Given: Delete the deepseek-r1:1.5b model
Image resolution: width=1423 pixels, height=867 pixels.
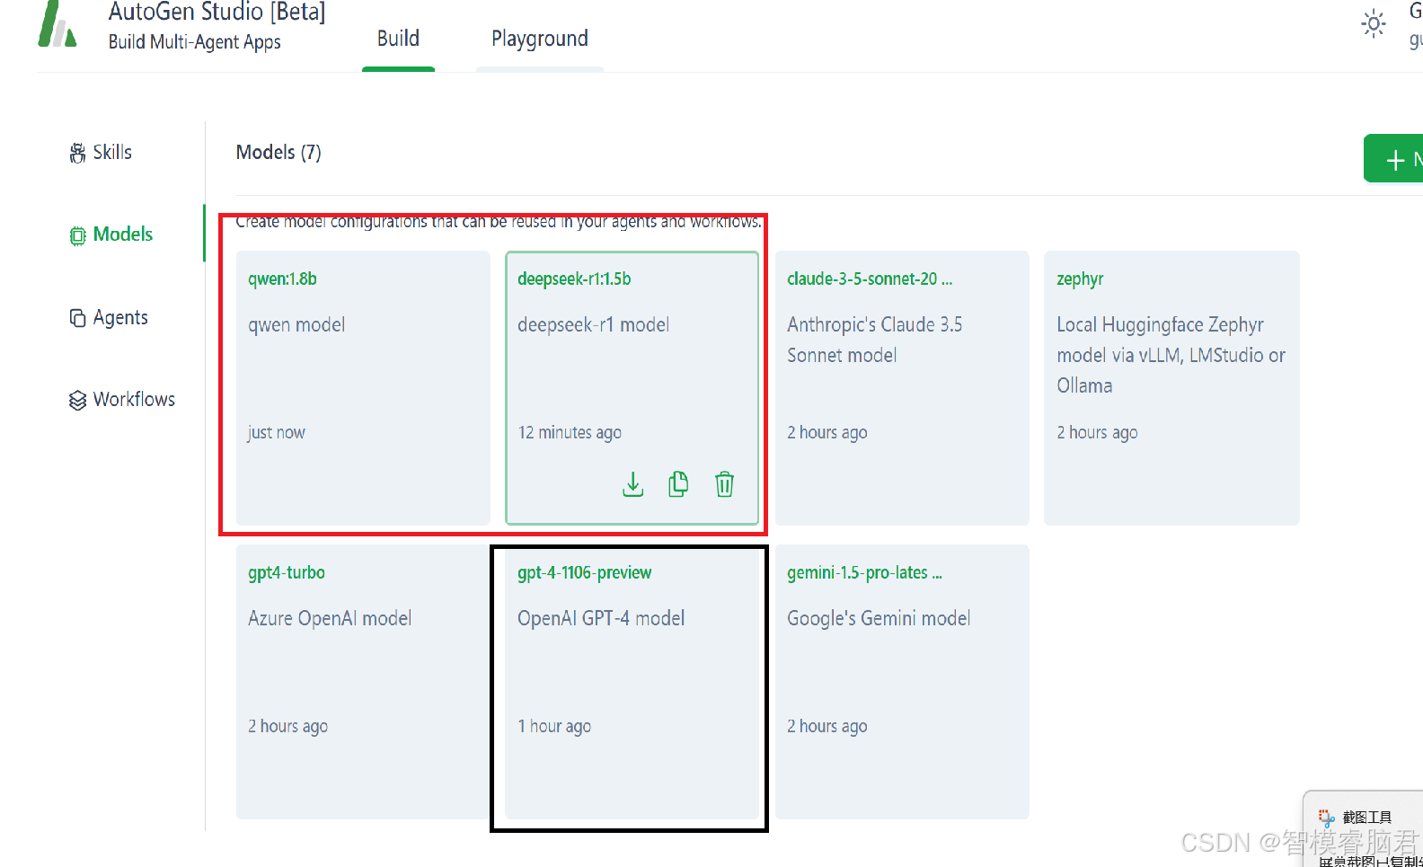Looking at the screenshot, I should 724,484.
